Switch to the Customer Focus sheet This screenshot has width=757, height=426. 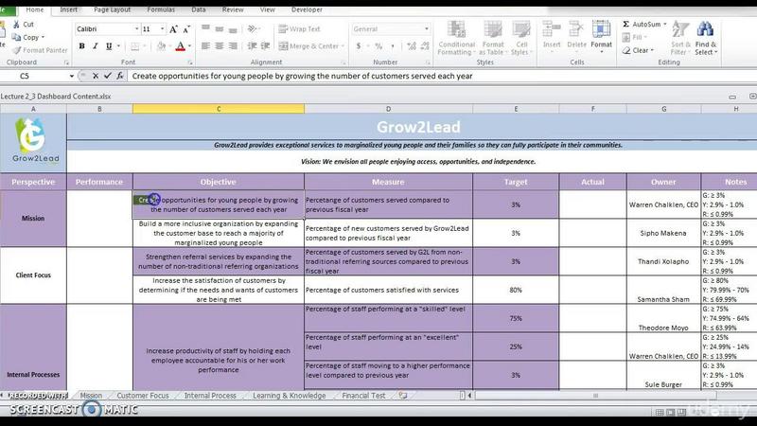(x=143, y=396)
